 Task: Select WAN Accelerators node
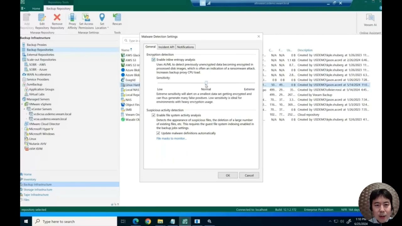[x=39, y=74]
